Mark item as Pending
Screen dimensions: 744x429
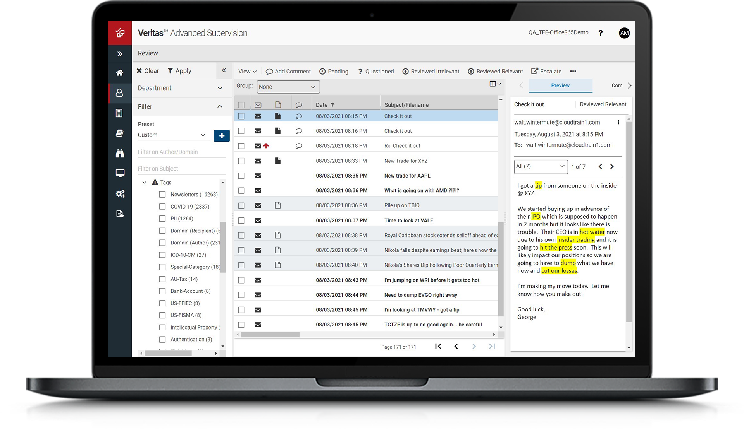point(334,71)
